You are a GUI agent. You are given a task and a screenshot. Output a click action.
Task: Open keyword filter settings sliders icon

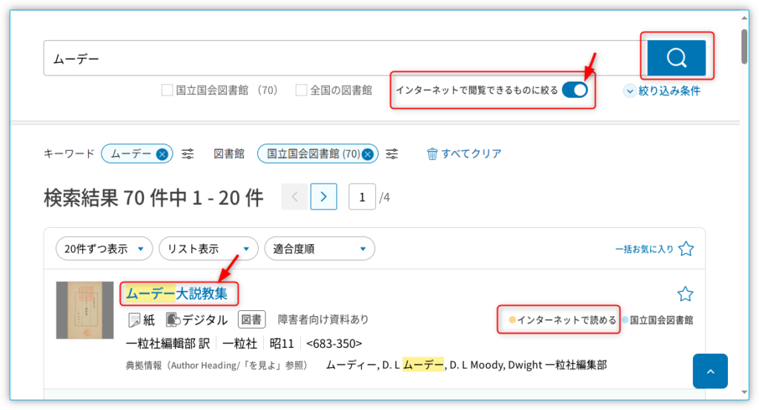188,154
